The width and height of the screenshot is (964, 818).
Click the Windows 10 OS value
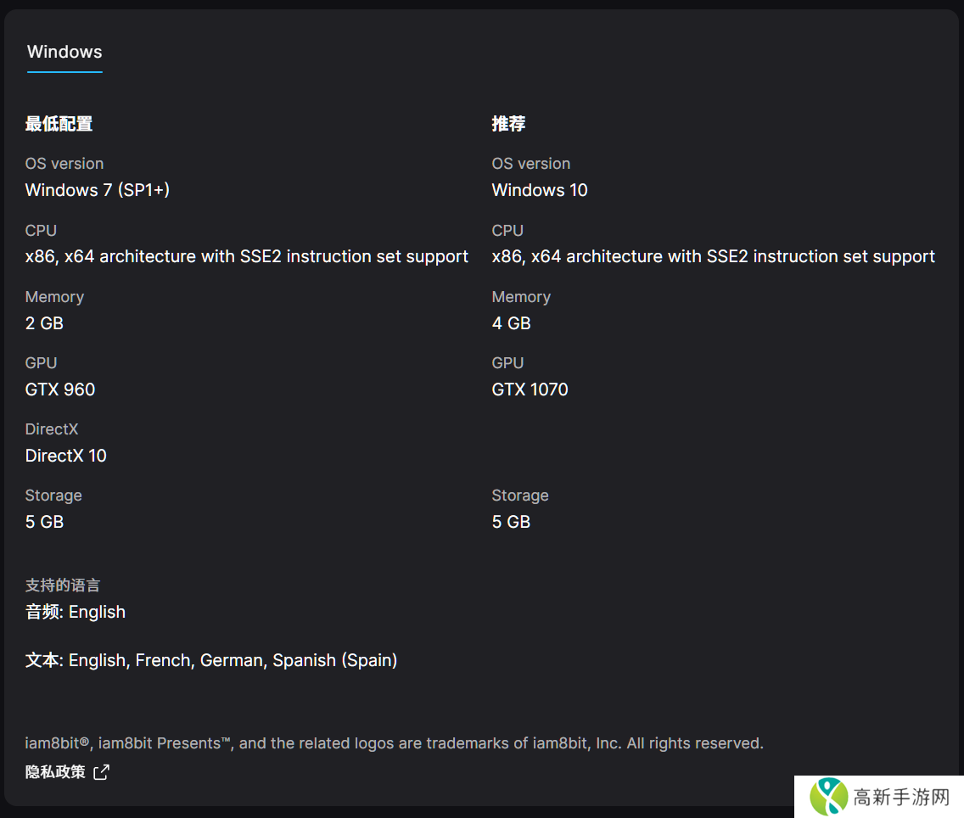540,190
